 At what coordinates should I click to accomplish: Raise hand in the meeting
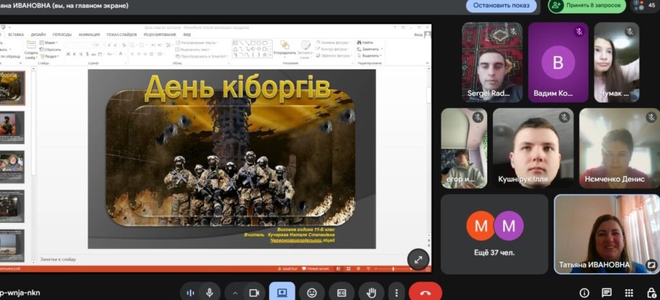[371, 292]
